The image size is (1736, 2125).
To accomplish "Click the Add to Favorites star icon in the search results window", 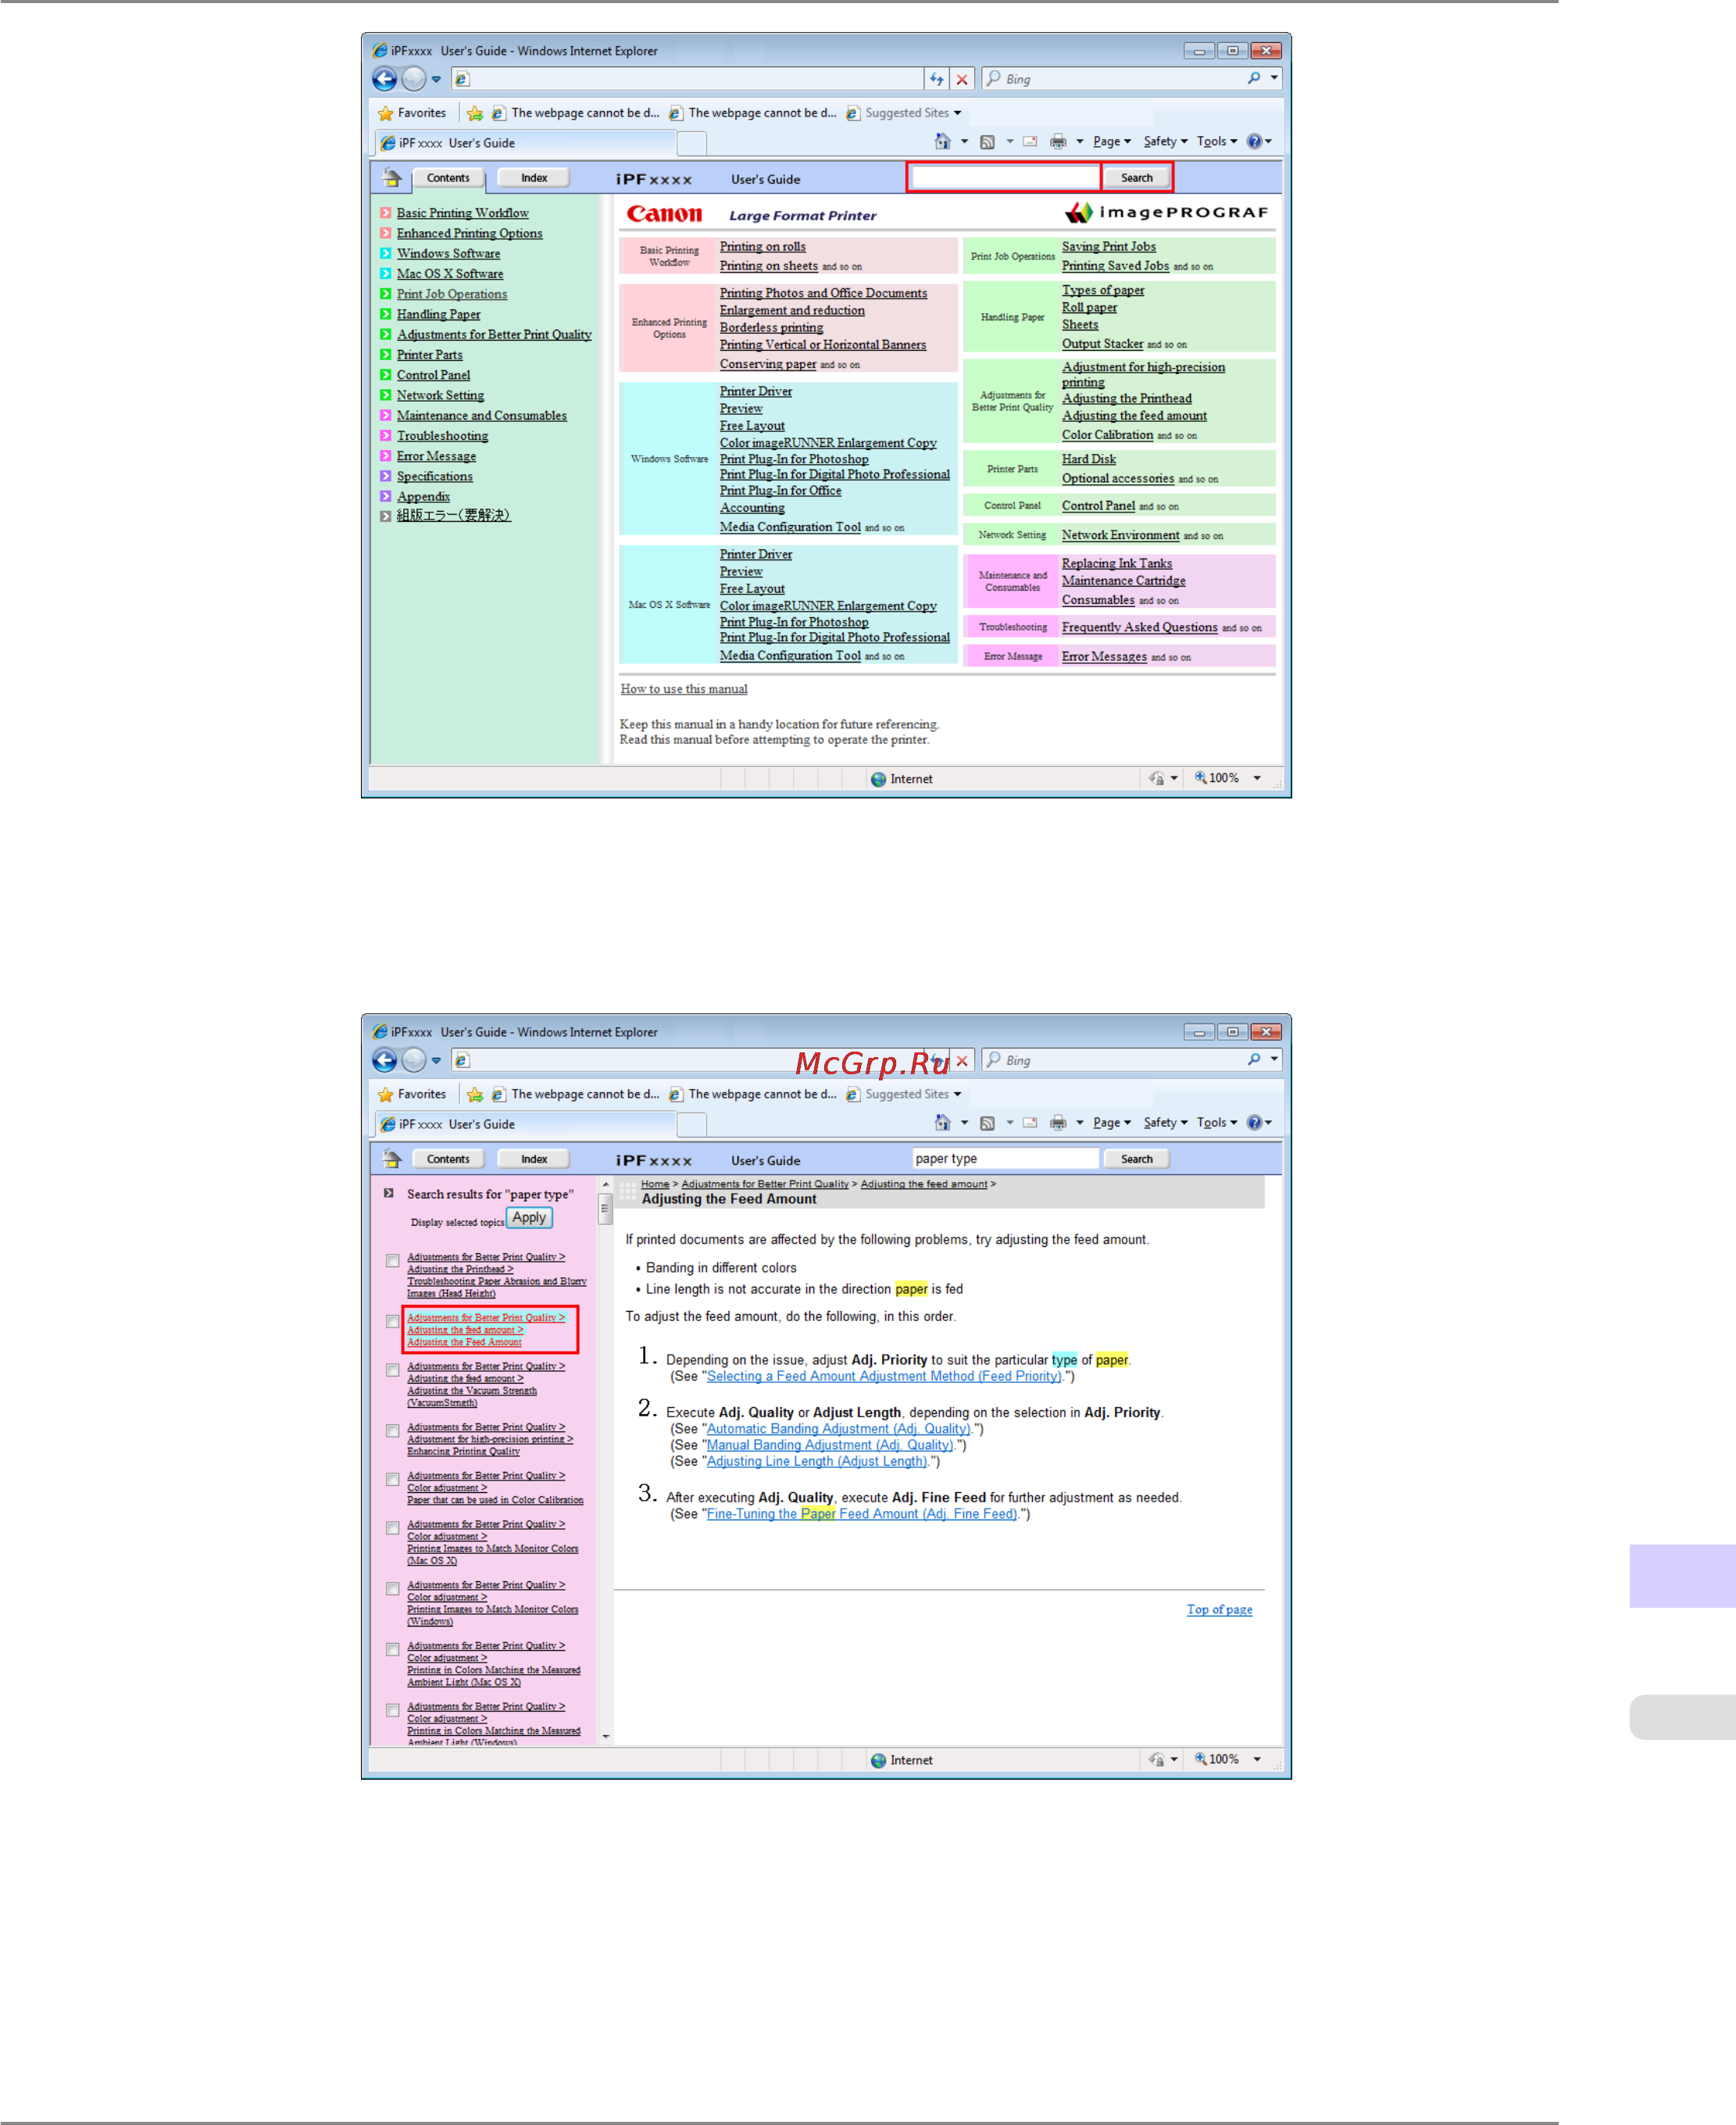I will [x=475, y=1094].
